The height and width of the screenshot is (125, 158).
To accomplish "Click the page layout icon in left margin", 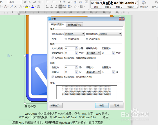I will [9, 56].
